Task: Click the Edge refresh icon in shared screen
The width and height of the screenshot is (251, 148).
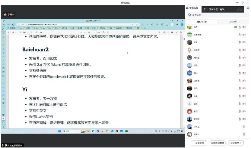Action: click(13, 24)
